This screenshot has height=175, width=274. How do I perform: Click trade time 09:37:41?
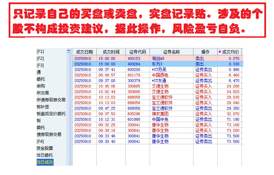click(x=107, y=70)
